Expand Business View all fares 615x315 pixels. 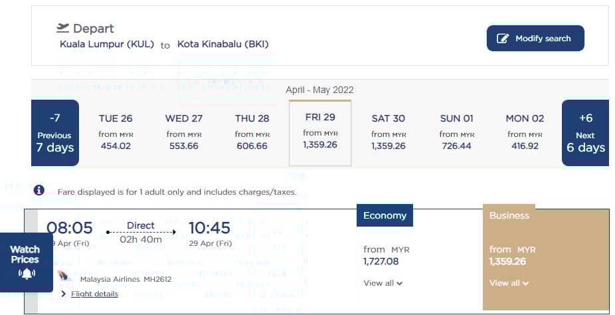pos(509,283)
